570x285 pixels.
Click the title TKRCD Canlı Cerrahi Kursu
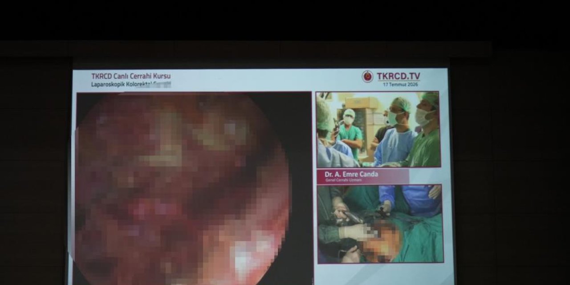[131, 76]
